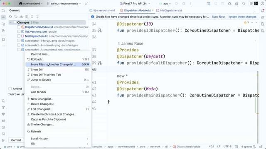
Task: Open the Notifications bell icon in right sidebar
Action: coord(263,10)
